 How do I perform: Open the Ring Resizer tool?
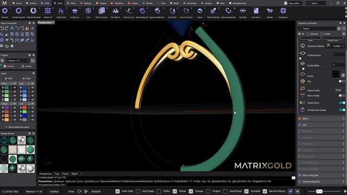pos(283,12)
